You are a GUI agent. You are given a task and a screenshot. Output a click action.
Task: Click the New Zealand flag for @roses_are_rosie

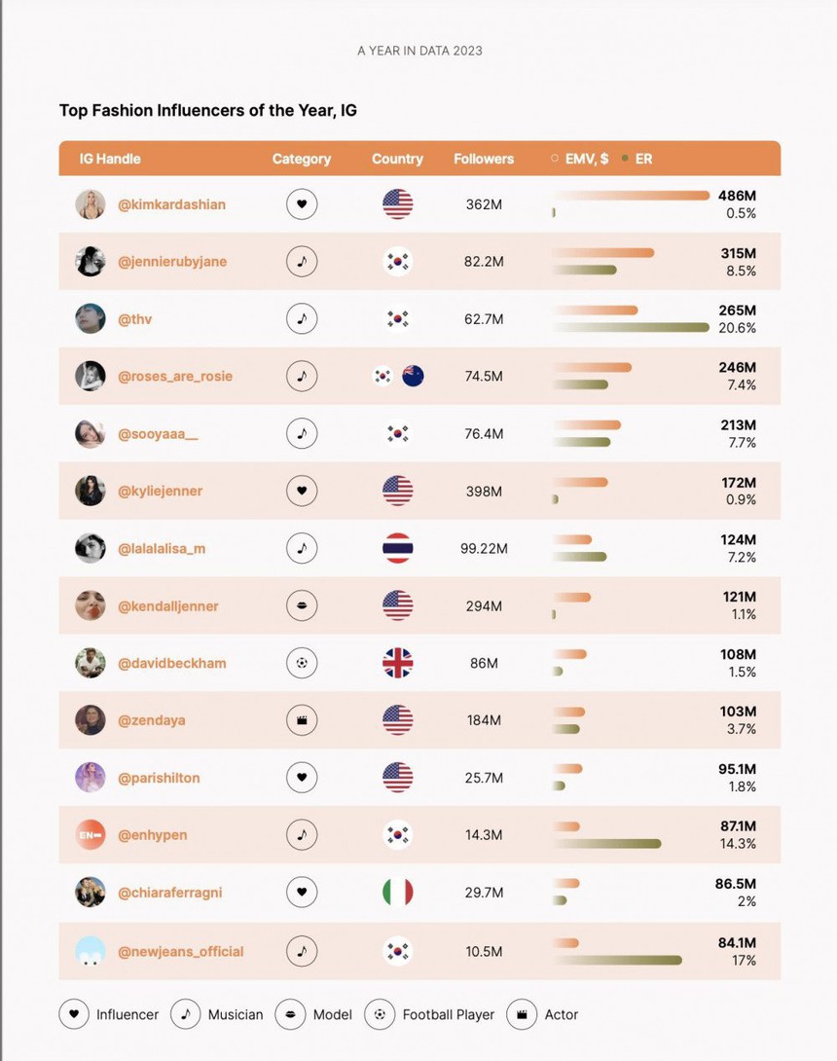point(413,377)
